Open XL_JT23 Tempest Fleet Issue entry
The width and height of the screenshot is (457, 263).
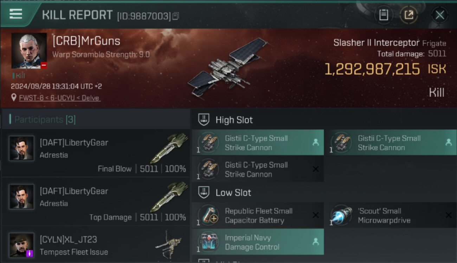96,244
